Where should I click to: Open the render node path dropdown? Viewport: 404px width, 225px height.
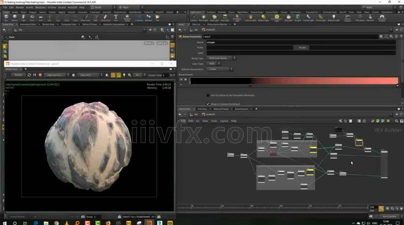[x=57, y=75]
